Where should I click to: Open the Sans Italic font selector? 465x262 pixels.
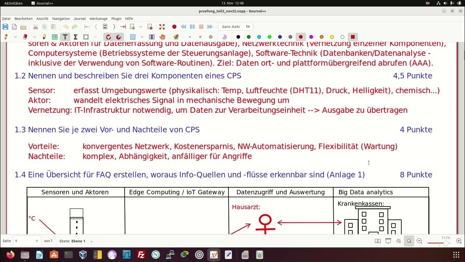236,27
